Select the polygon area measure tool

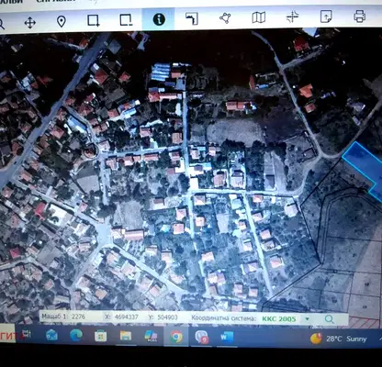pos(225,17)
